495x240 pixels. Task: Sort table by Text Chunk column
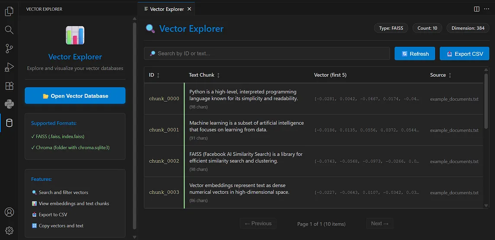pyautogui.click(x=204, y=75)
